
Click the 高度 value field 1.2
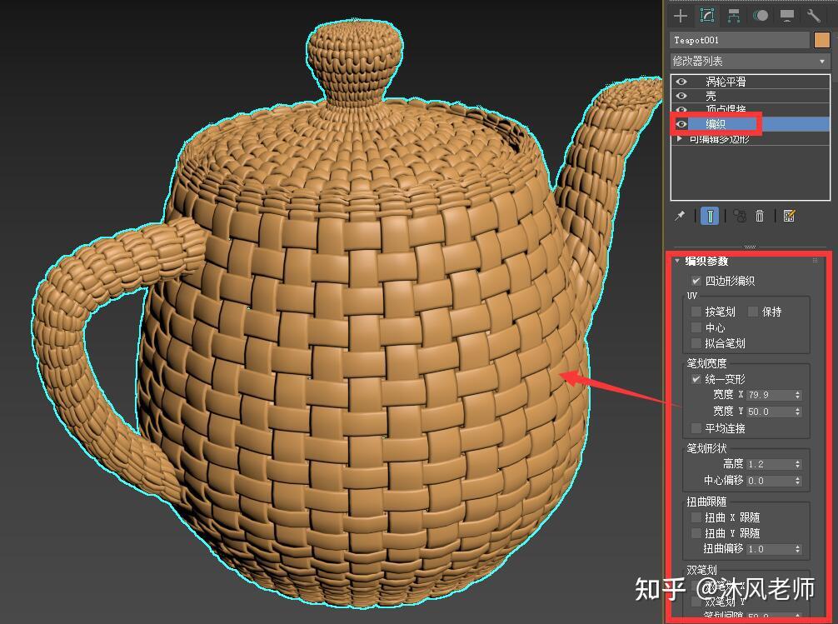coord(771,464)
